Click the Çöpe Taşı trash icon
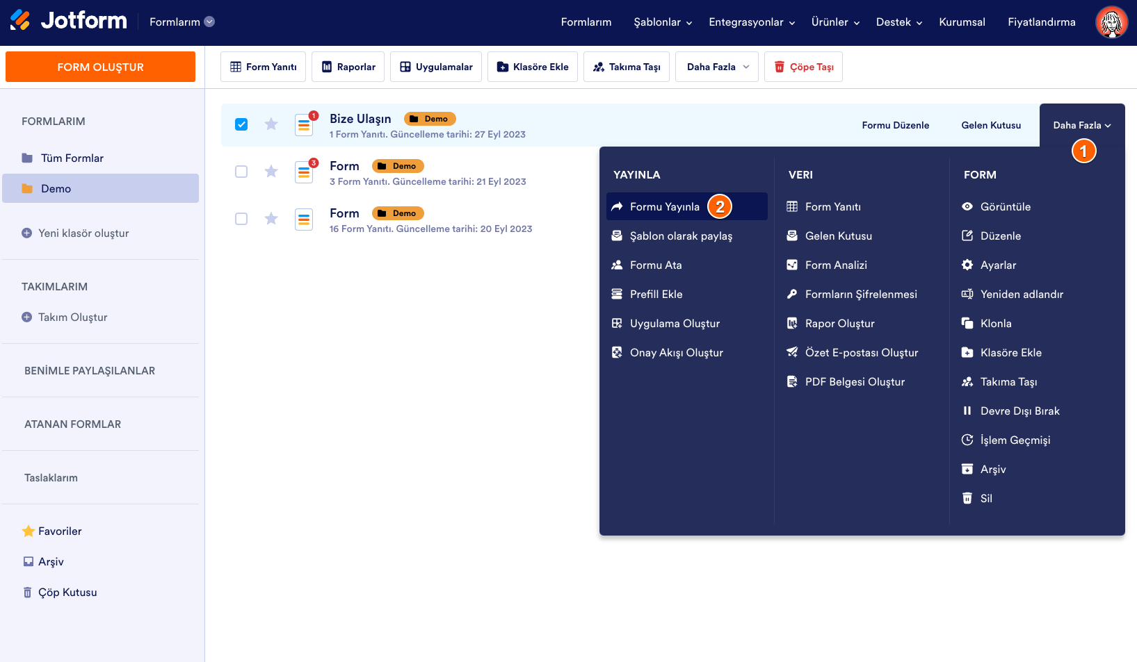This screenshot has height=662, width=1137. click(x=780, y=67)
